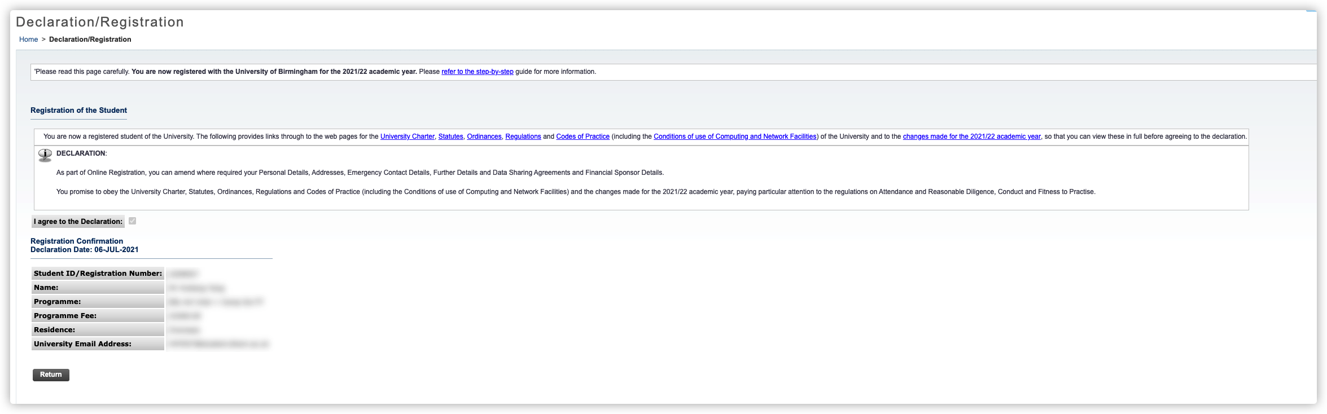This screenshot has height=414, width=1327.
Task: Visit the Ordinances link
Action: (x=484, y=136)
